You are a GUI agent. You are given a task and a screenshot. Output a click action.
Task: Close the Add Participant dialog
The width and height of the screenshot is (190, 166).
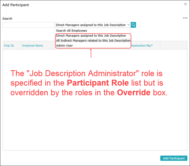pos(185,4)
